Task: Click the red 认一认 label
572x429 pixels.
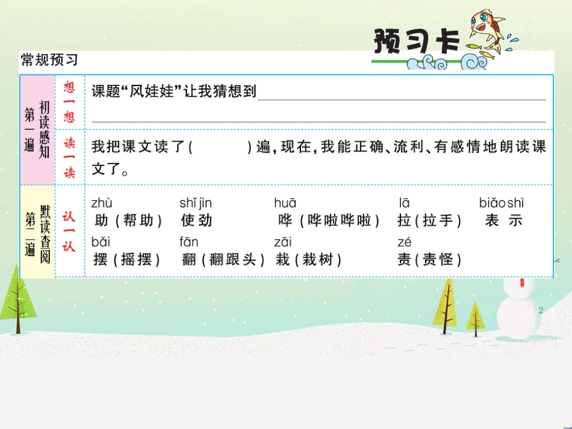Action: (69, 232)
